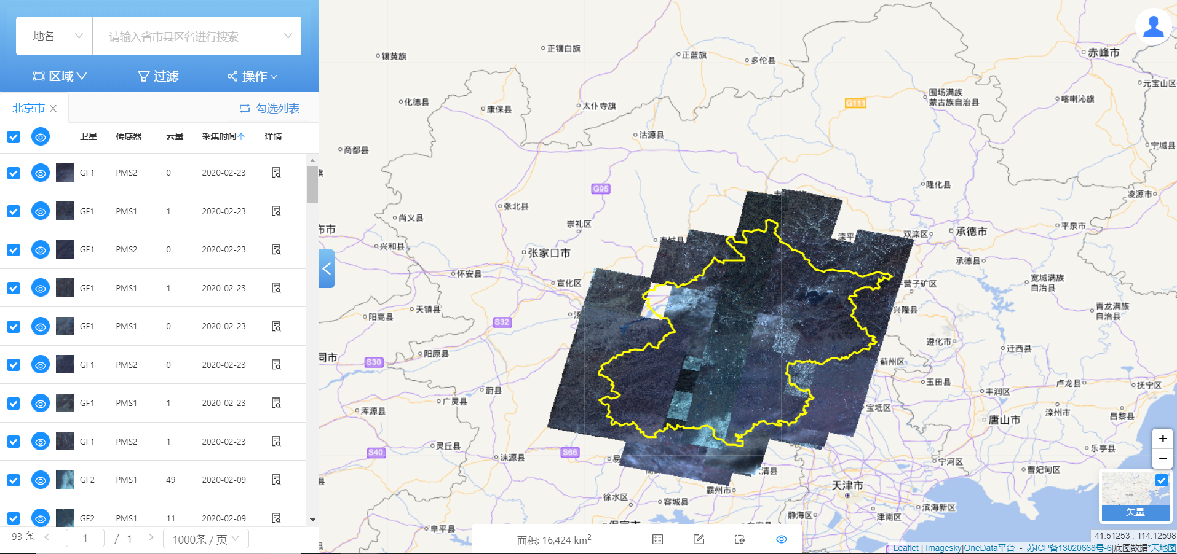Open details for GF2 PMS1 cloud 49 row
The width and height of the screenshot is (1177, 554).
[x=276, y=480]
